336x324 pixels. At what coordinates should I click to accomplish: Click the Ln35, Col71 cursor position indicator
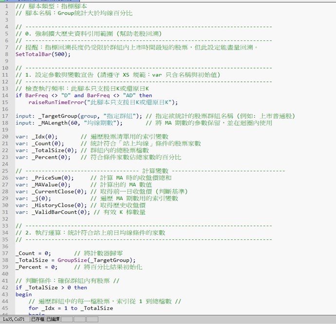14,319
